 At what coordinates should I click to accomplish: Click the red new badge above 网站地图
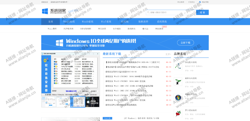[164, 27]
